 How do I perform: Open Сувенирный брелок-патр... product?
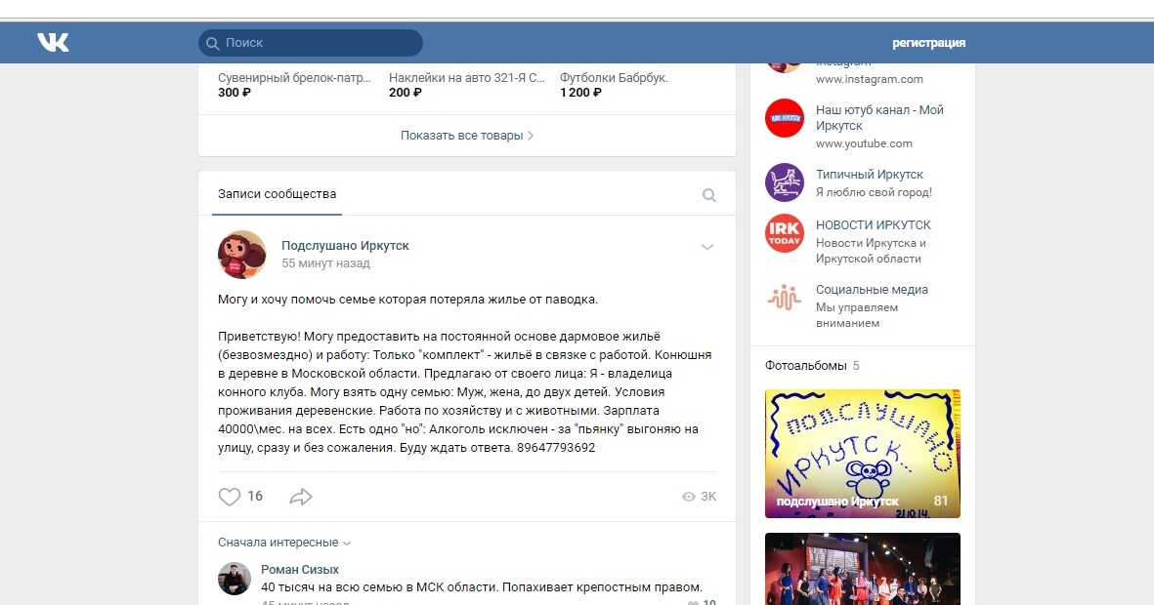click(294, 77)
